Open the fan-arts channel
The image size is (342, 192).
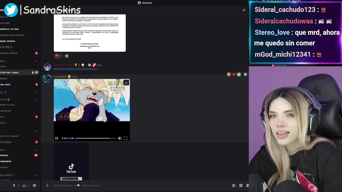[5, 85]
